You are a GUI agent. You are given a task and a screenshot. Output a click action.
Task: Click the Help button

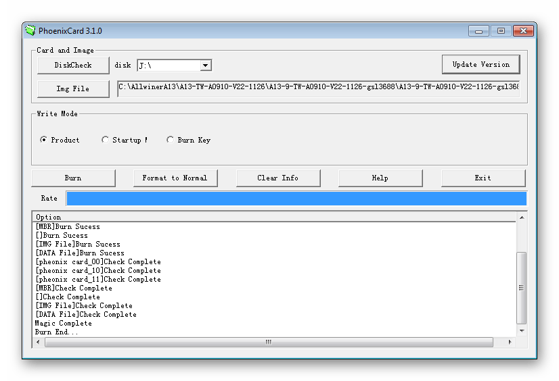click(x=380, y=178)
